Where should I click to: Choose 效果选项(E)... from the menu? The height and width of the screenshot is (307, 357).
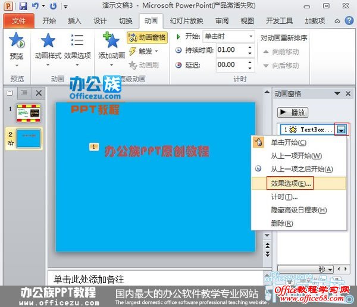(299, 183)
